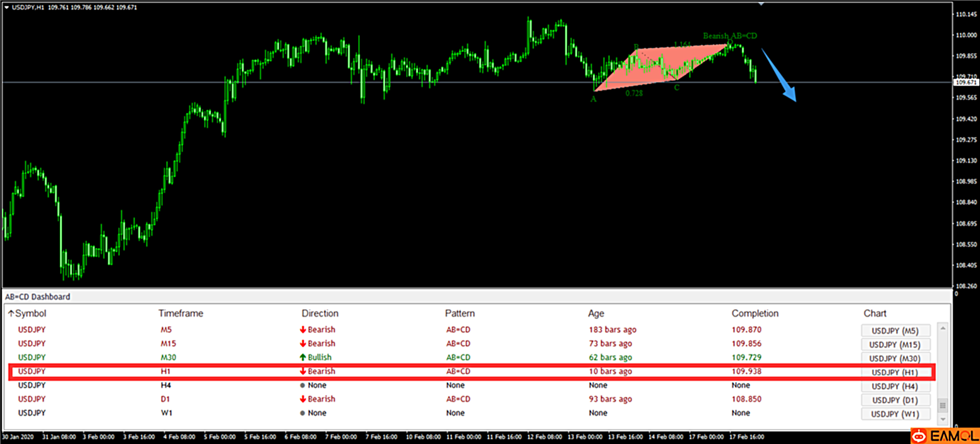Sort dashboard by Direction column header
980x444 pixels.
coord(320,313)
